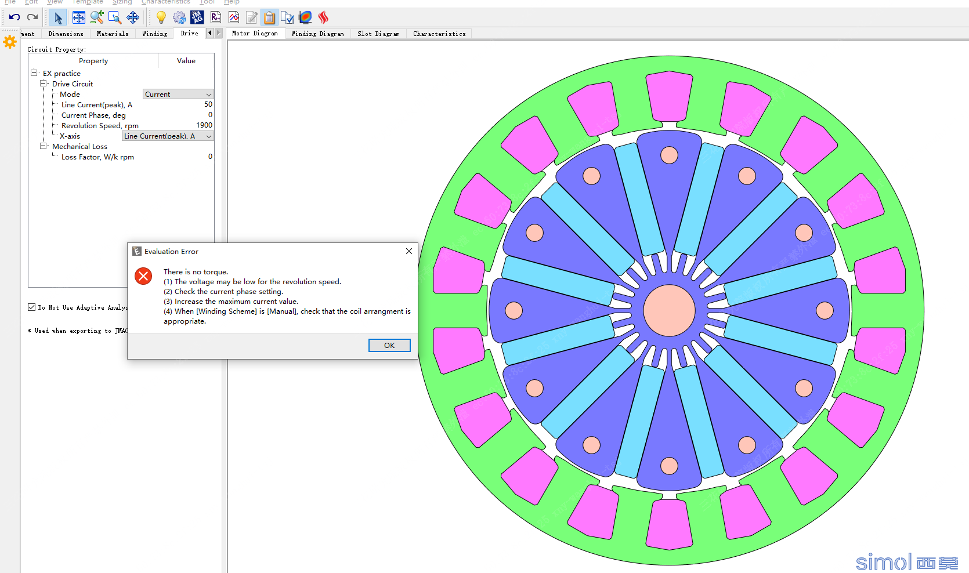Screen dimensions: 969x573
Task: Click the Property column header
Action: point(93,60)
